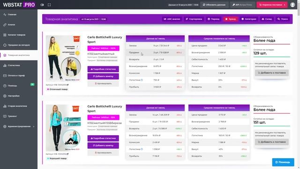Image resolution: width=300 pixels, height=169 pixels.
Task: Click the 151 шт. stock value
Action: tap(260, 123)
